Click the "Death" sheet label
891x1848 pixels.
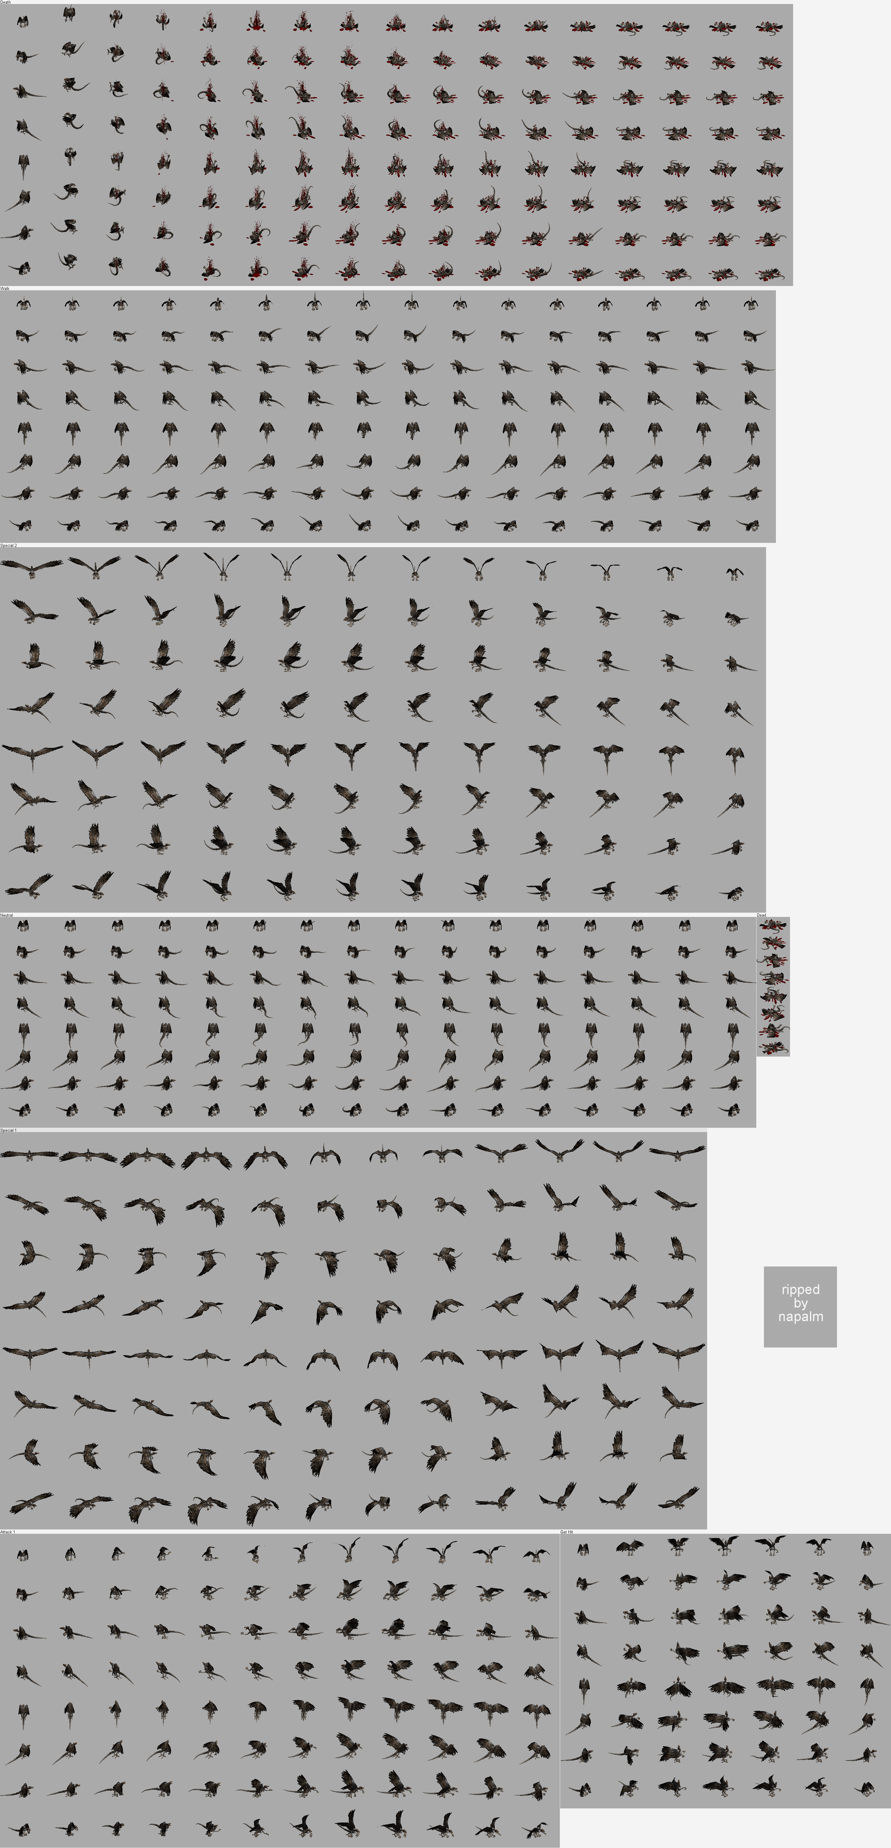point(6,2)
